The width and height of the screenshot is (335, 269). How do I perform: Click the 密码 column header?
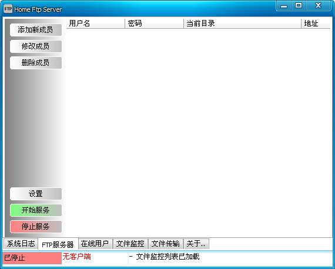(154, 23)
